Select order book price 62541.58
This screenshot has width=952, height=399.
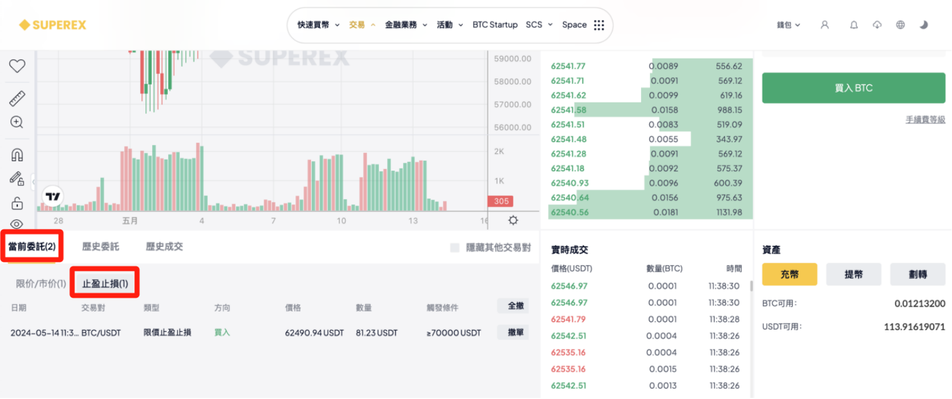(569, 110)
